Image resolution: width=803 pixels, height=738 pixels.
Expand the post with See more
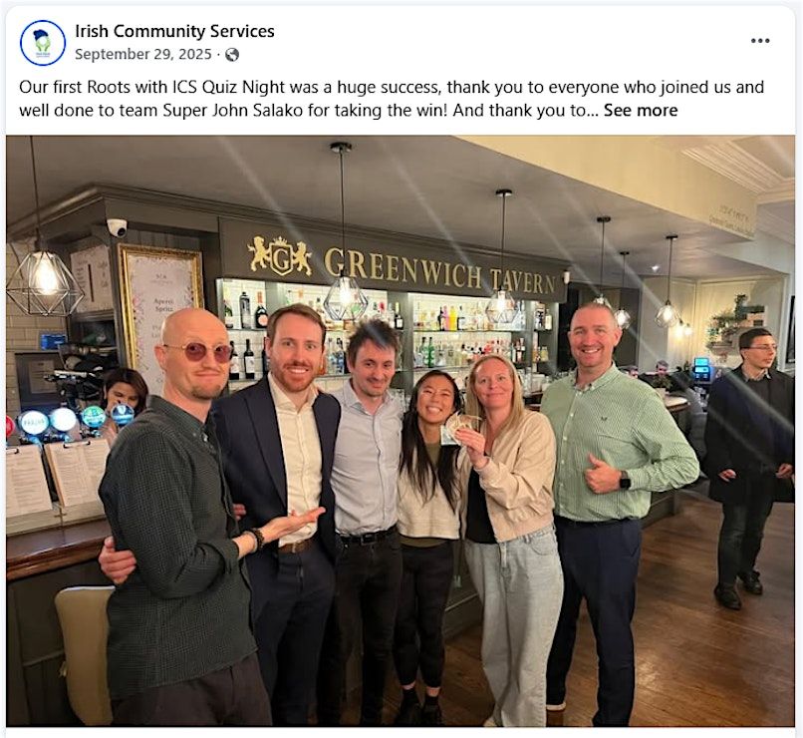coord(641,110)
